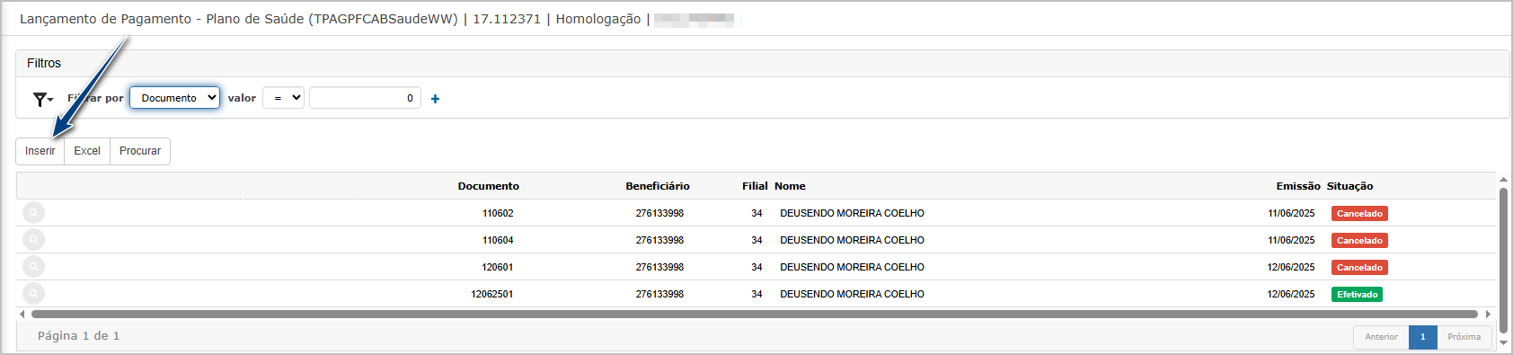Image resolution: width=1513 pixels, height=355 pixels.
Task: Click the vertical scrollbar down arrow
Action: pos(1503,342)
